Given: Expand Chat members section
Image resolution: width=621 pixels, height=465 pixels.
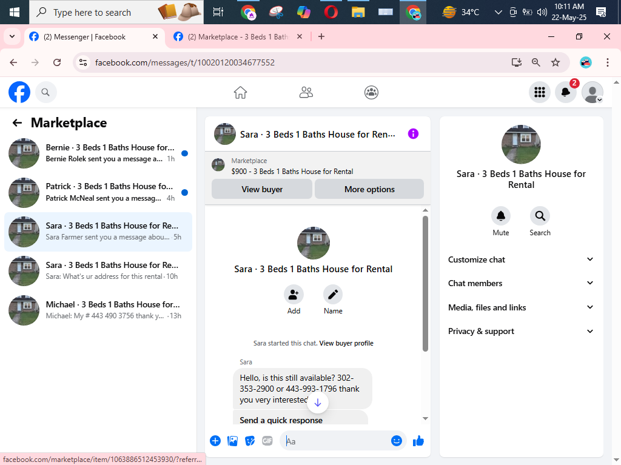Looking at the screenshot, I should 521,283.
